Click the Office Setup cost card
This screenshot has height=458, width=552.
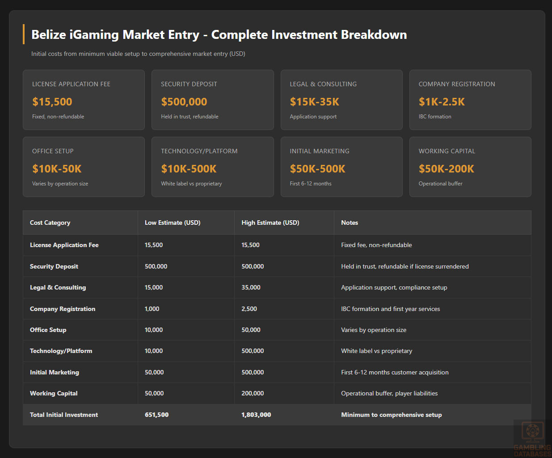(84, 167)
